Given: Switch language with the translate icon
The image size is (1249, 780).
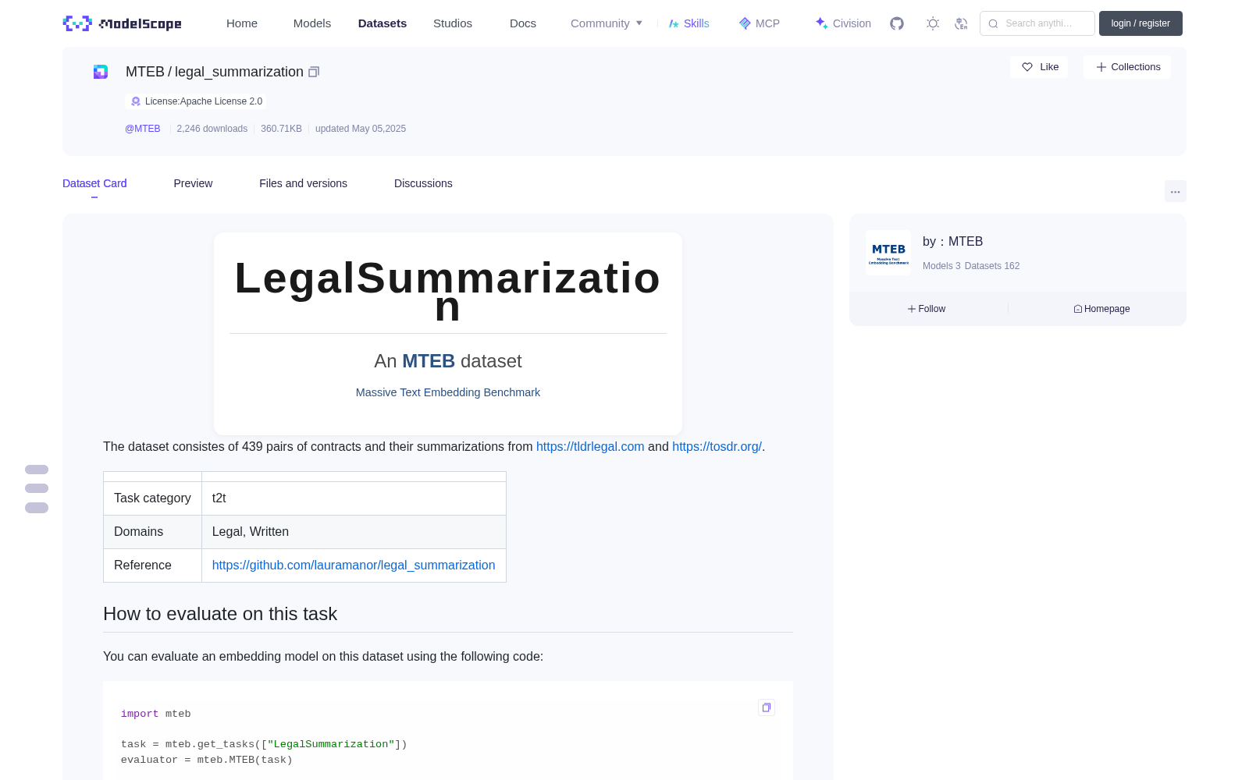Looking at the screenshot, I should 961,23.
